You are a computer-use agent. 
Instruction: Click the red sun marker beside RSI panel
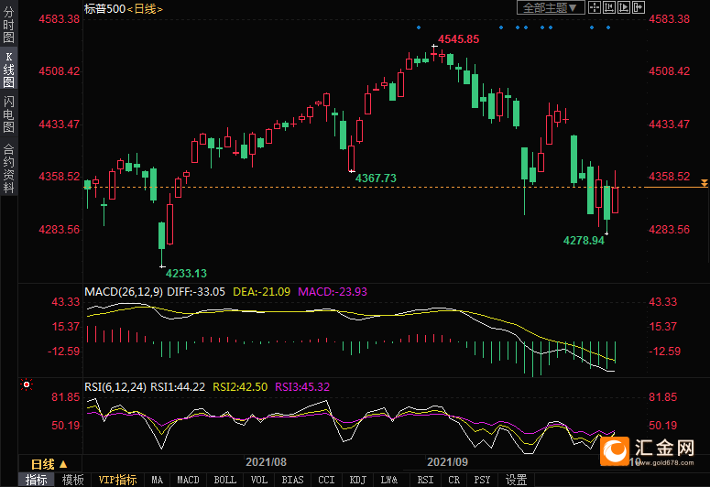[x=27, y=384]
